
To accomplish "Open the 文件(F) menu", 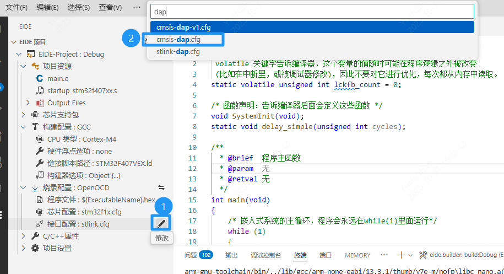I will 17,7.
